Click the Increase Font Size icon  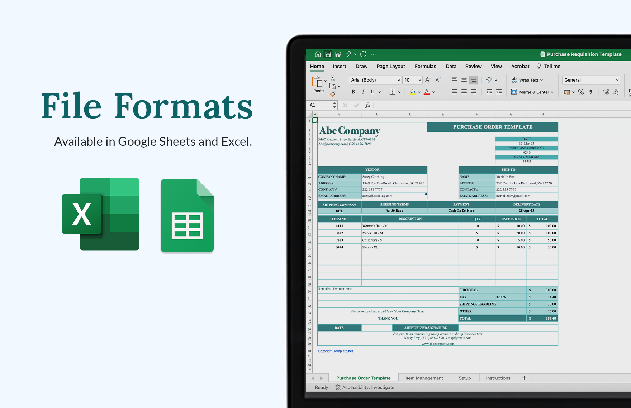tap(427, 80)
